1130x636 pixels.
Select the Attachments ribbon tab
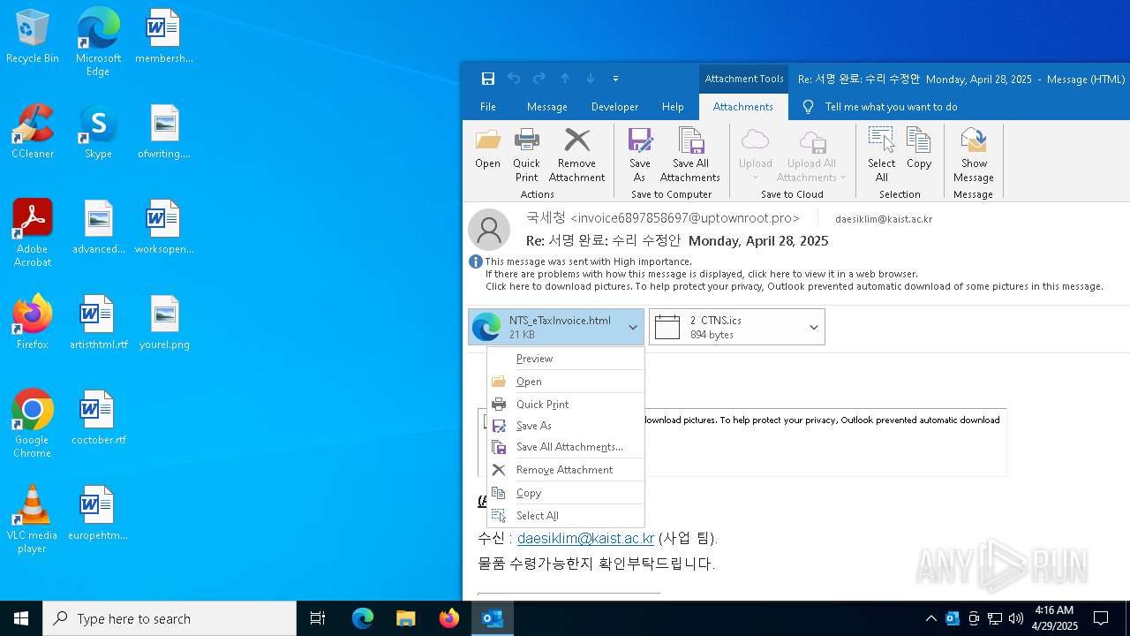click(x=742, y=107)
